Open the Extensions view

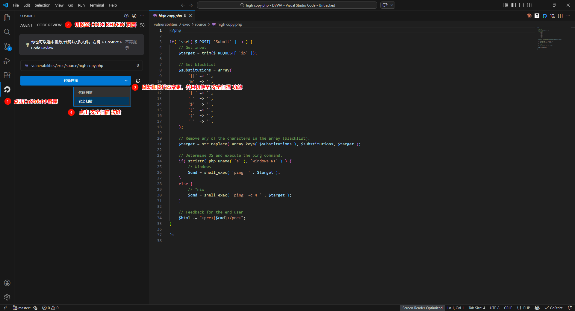tap(7, 75)
